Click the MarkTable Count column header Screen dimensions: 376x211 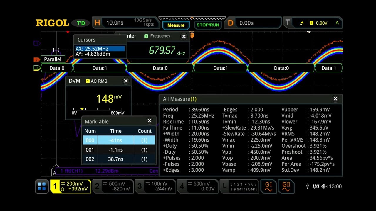tap(145, 131)
